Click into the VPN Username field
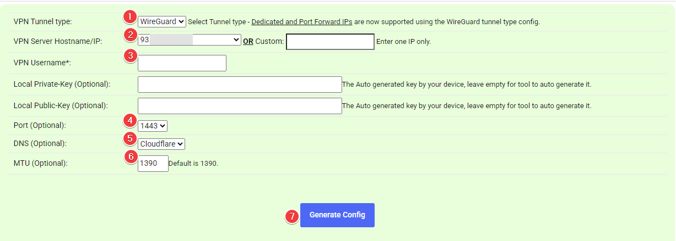Screen dimensions: 676x241 182,63
